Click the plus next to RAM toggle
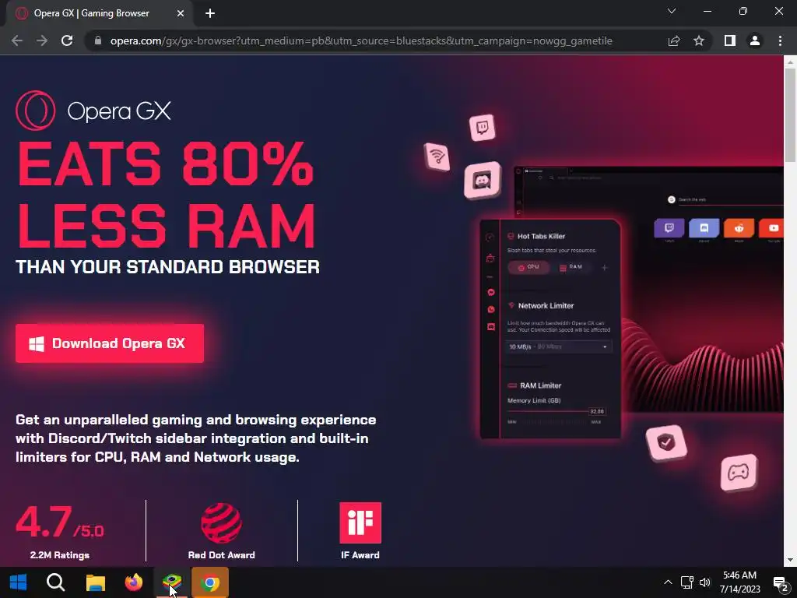 [604, 268]
